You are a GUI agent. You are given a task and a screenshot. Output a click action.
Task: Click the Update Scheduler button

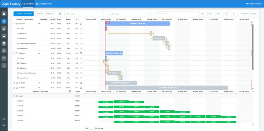pyautogui.click(x=23, y=14)
